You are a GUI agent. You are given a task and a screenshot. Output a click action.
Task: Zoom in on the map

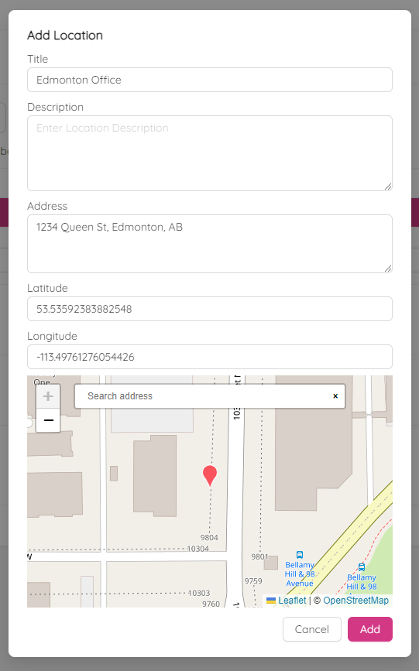tap(48, 396)
